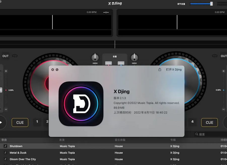Click the left deck OUT loop button
Viewport: 227px width, 165px height.
pos(6,56)
